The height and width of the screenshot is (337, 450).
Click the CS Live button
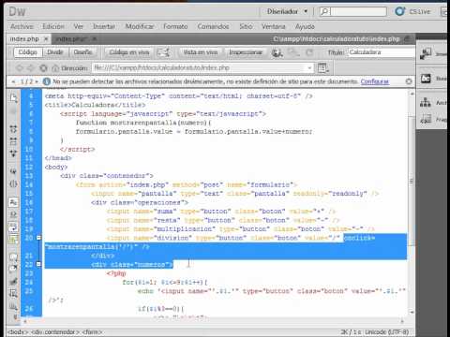point(413,11)
